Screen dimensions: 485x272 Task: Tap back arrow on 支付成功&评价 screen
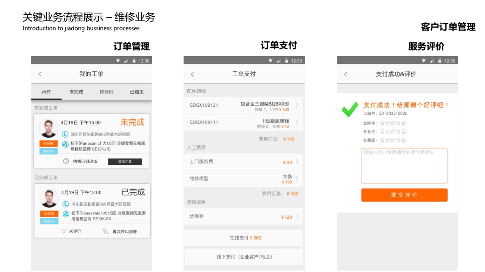point(345,74)
